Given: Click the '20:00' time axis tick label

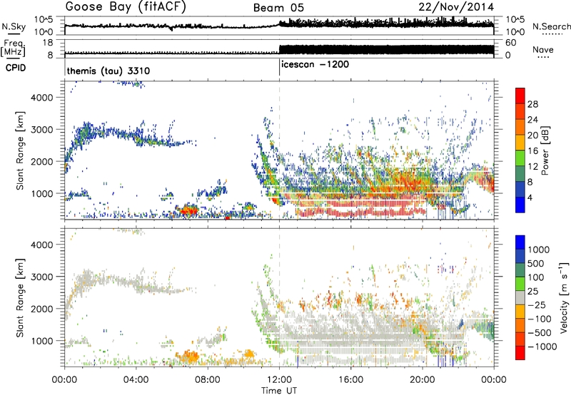Looking at the screenshot, I should click(422, 380).
